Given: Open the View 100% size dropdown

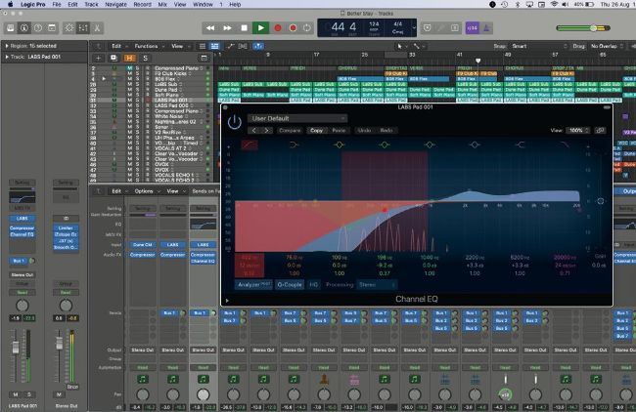Looking at the screenshot, I should [x=578, y=130].
